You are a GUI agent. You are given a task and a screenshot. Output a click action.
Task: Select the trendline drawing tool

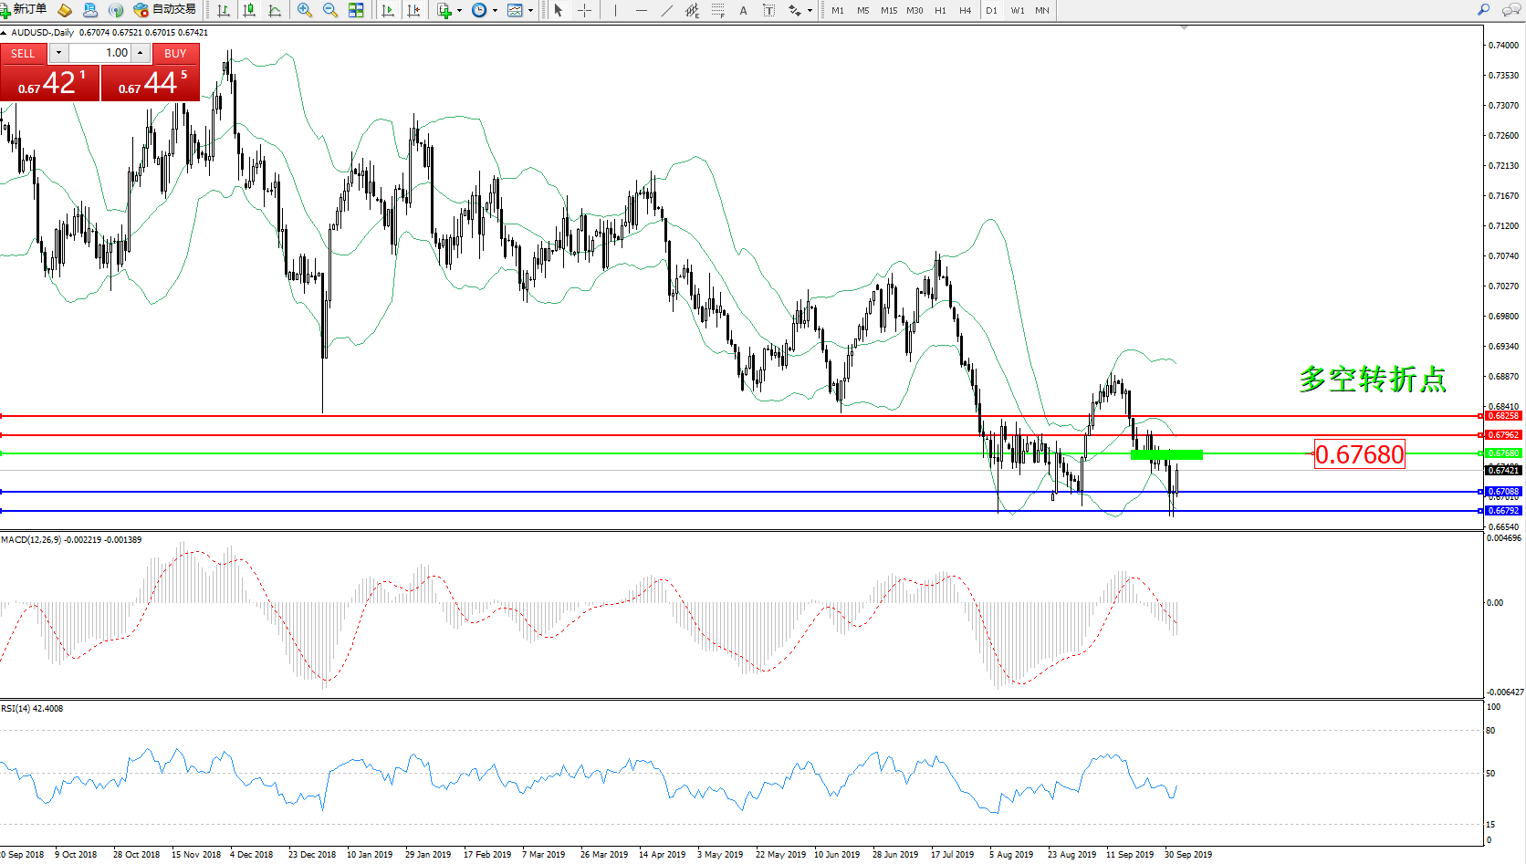click(667, 10)
